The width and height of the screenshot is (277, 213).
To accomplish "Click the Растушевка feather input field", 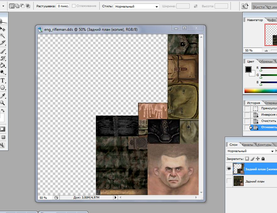I will point(63,6).
